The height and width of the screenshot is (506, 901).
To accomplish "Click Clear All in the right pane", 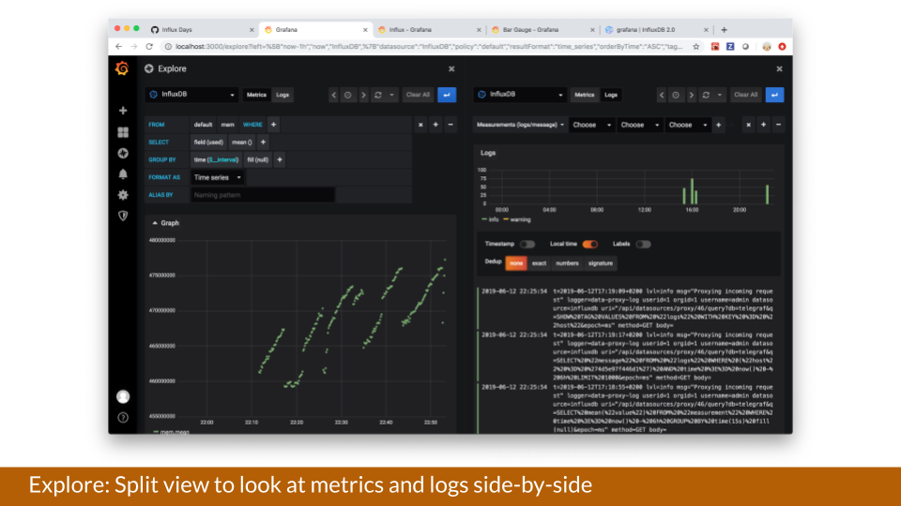I will [745, 95].
